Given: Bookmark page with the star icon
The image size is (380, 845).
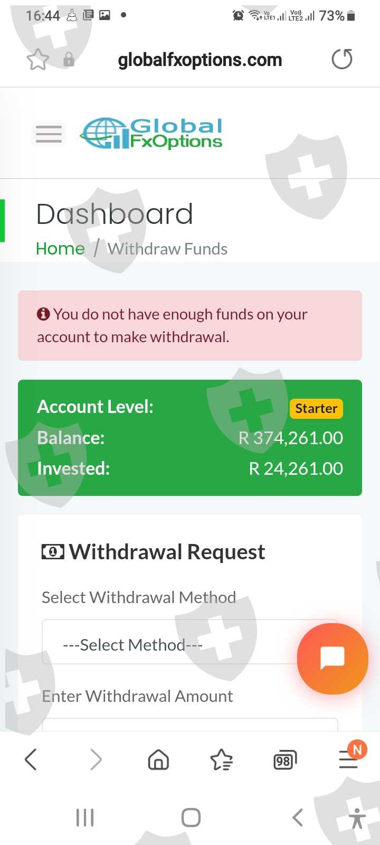Looking at the screenshot, I should tap(37, 60).
